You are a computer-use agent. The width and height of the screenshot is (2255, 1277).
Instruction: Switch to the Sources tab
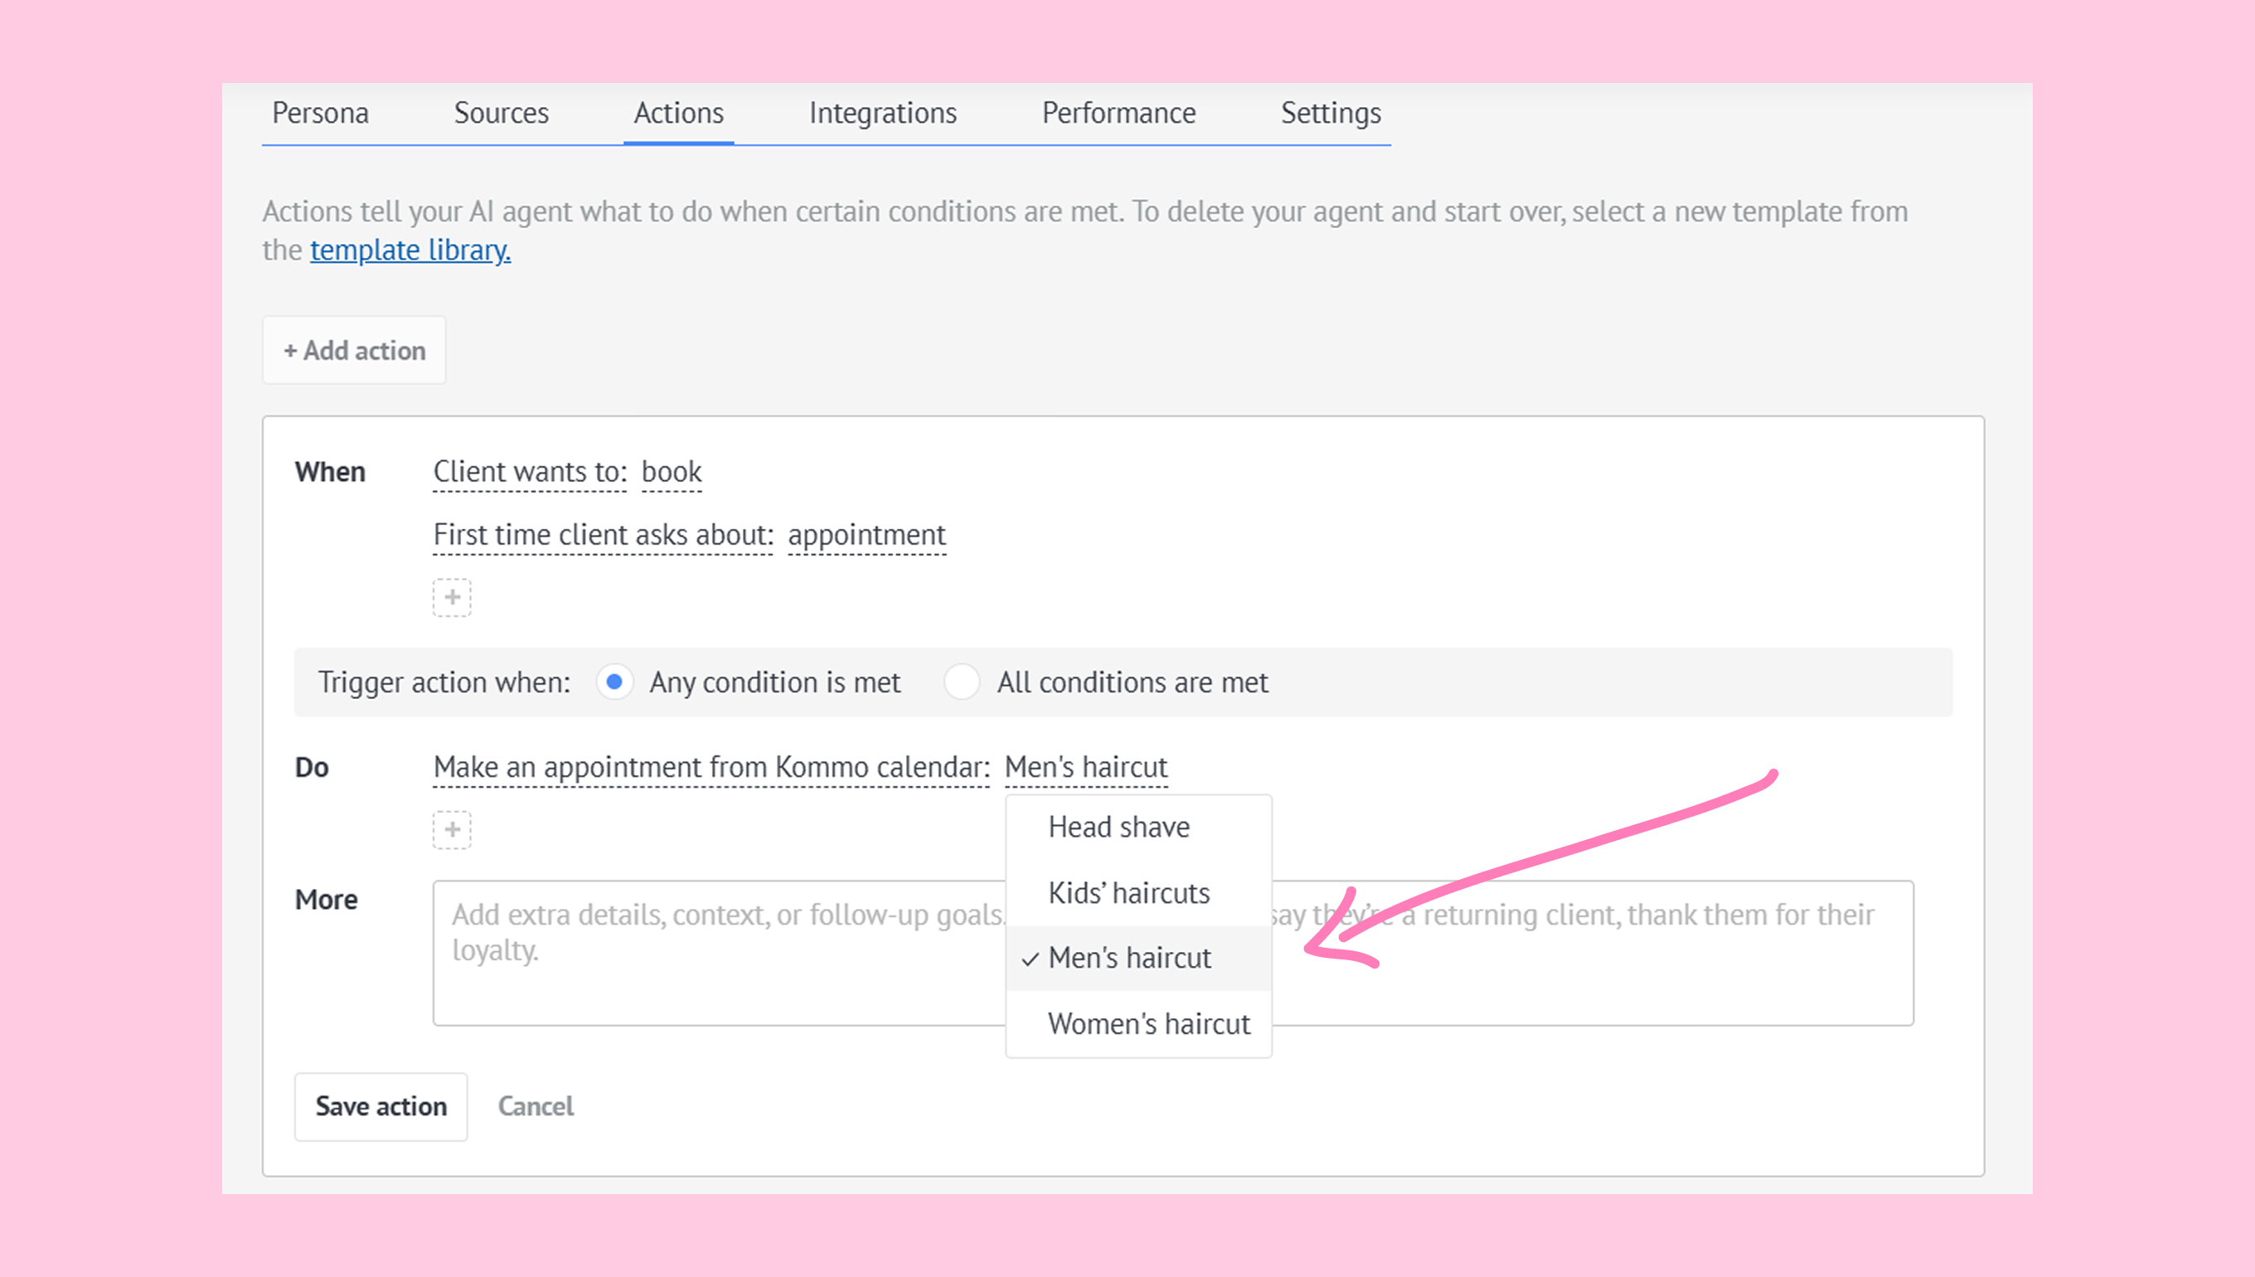pyautogui.click(x=501, y=113)
